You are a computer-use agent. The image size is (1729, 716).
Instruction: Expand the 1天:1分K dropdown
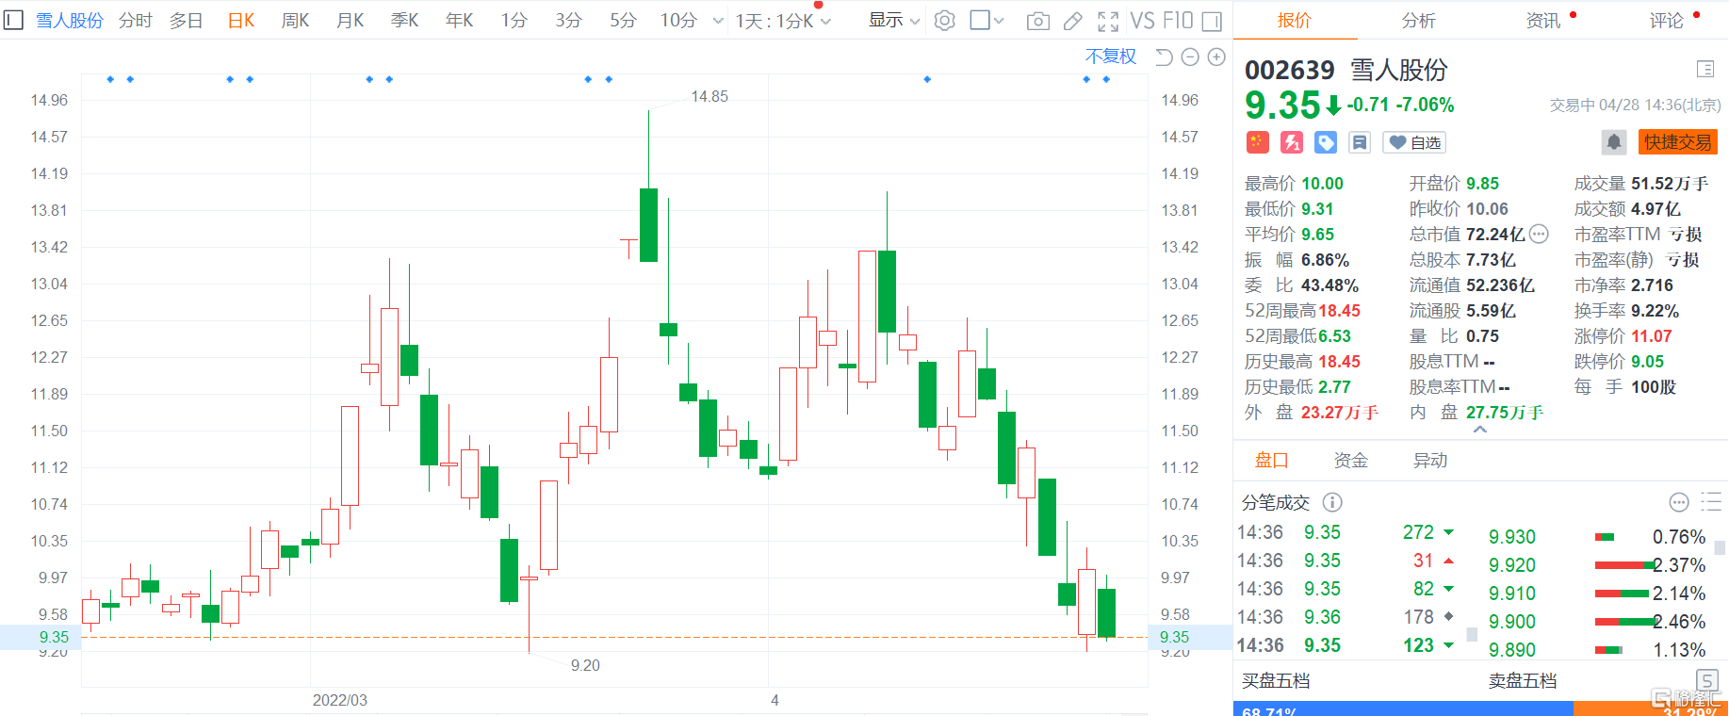pyautogui.click(x=783, y=21)
